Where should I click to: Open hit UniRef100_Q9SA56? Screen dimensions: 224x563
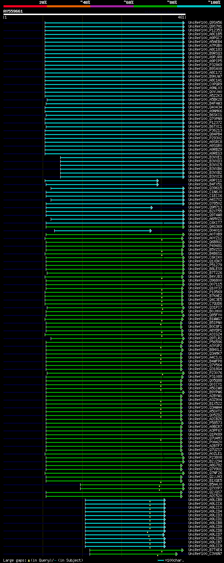pos(205,22)
